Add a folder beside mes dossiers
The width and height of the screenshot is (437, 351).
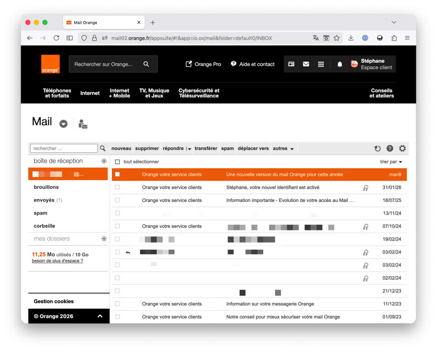pyautogui.click(x=104, y=238)
